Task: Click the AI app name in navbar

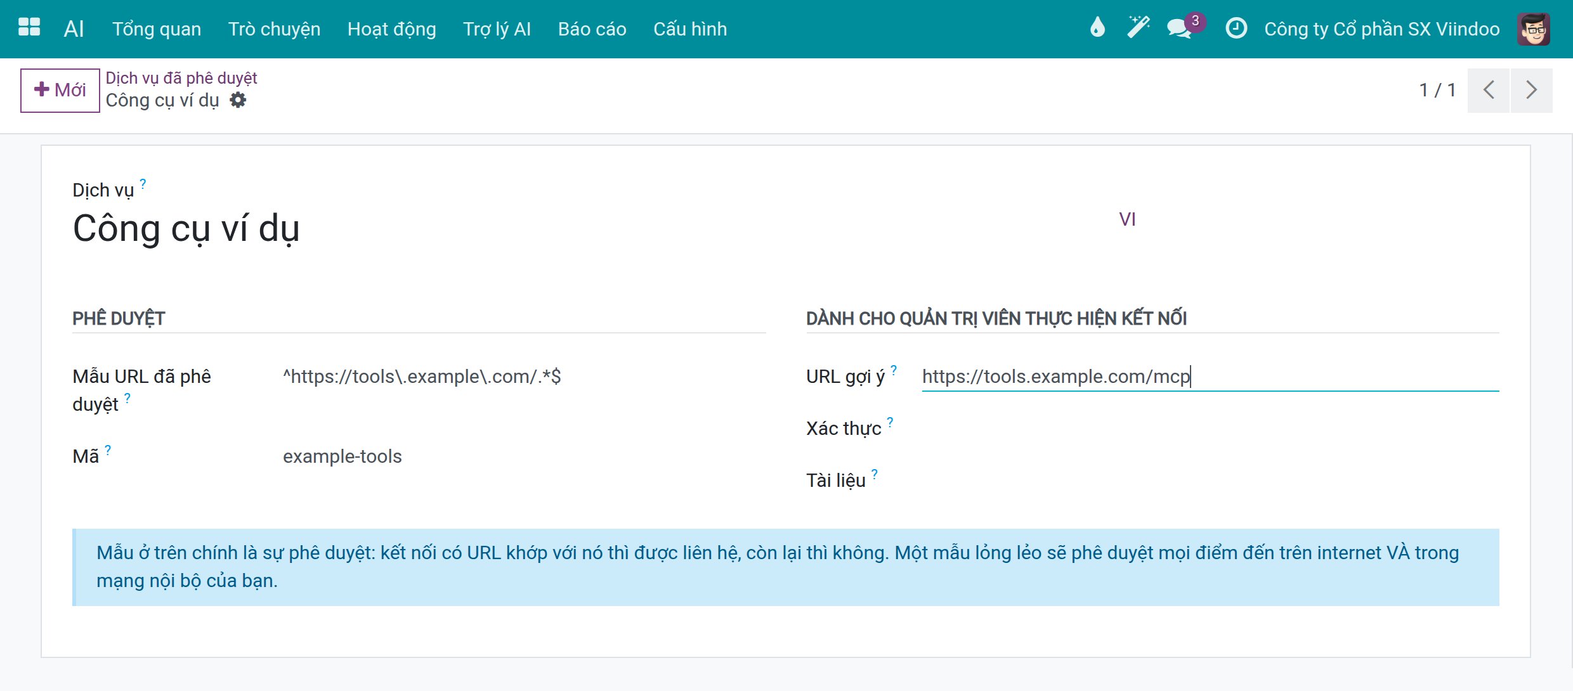Action: click(74, 29)
